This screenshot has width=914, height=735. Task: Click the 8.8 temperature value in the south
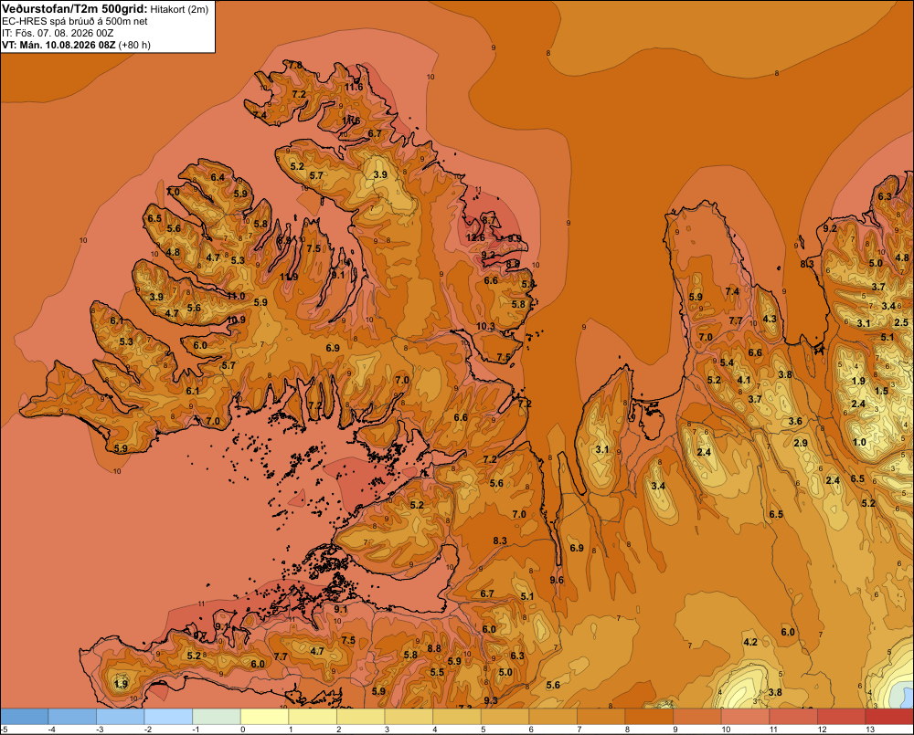[x=434, y=648]
